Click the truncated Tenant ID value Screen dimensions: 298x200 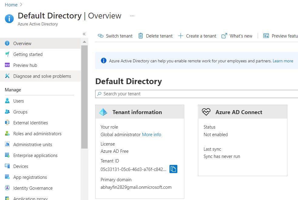(133, 169)
